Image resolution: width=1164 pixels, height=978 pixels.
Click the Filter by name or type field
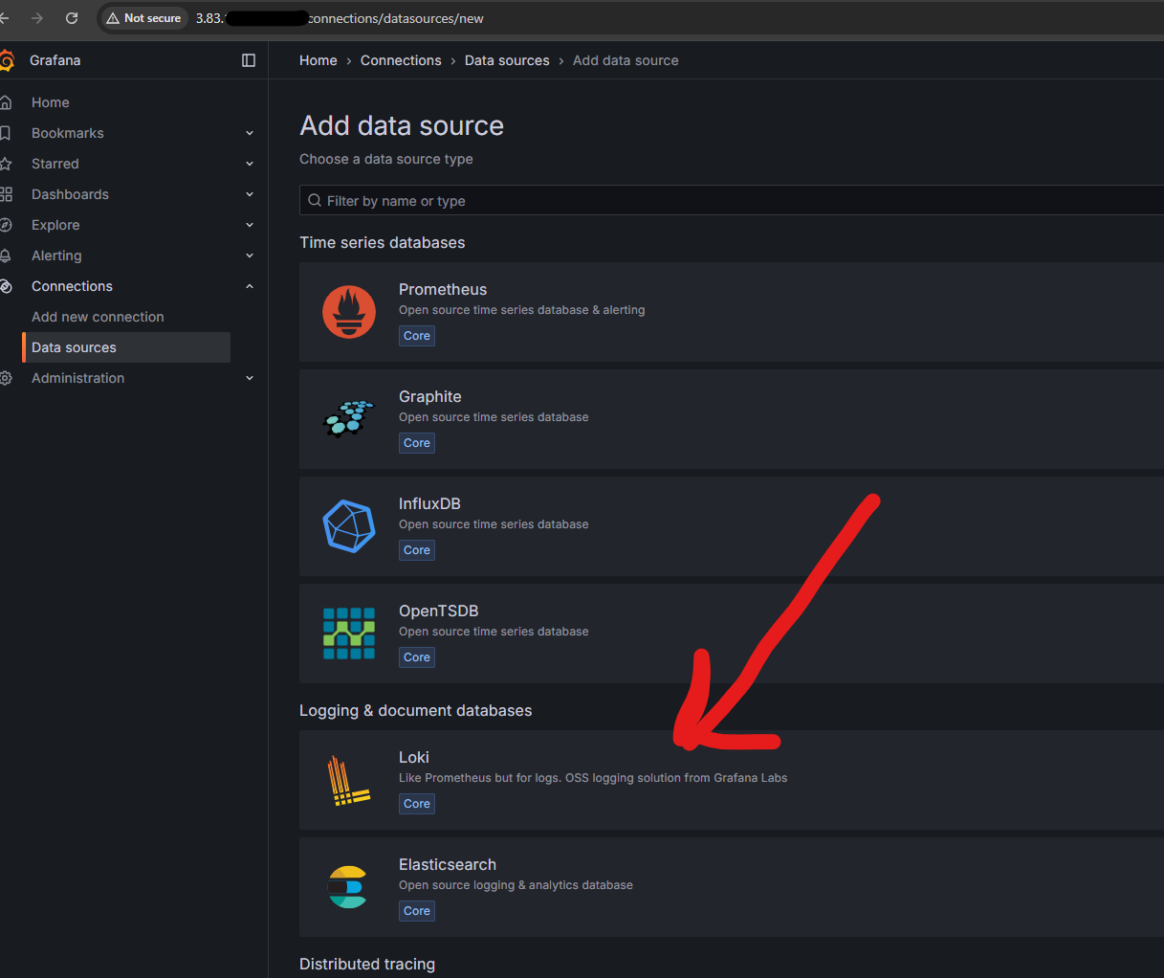click(x=732, y=201)
